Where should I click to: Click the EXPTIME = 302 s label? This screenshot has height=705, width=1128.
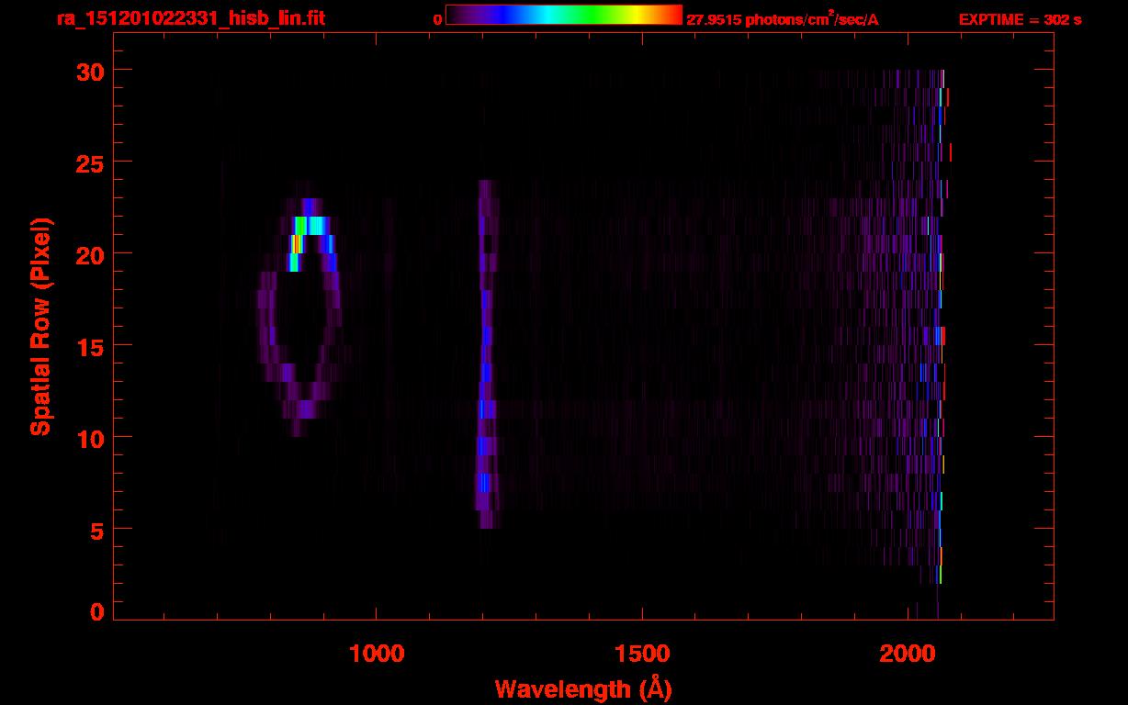pyautogui.click(x=1020, y=19)
